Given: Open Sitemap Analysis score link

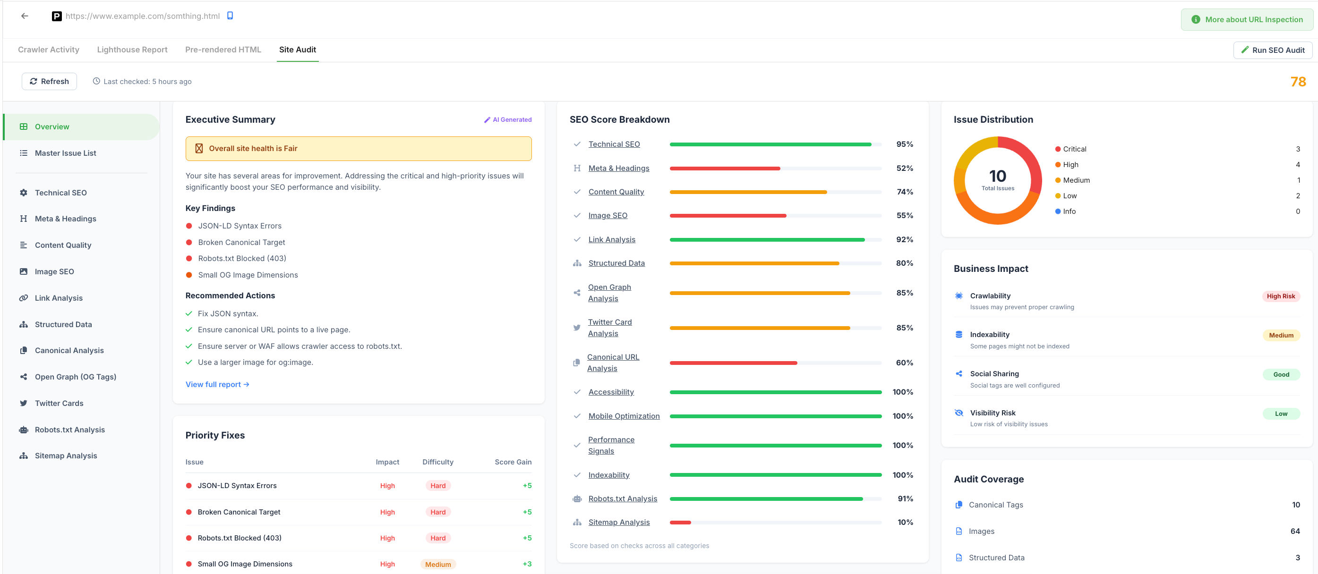Looking at the screenshot, I should tap(619, 522).
